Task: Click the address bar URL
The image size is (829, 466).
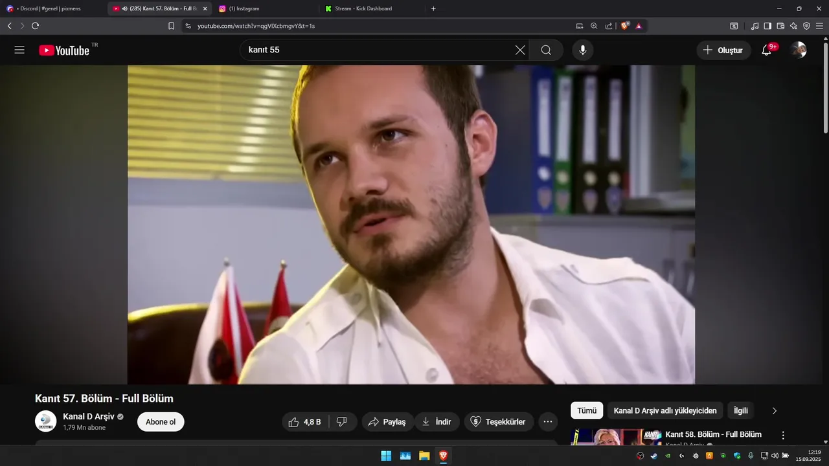Action: [x=256, y=26]
